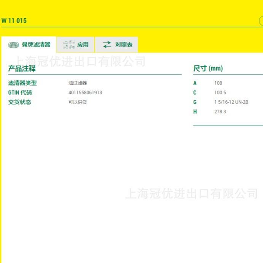Image resolution: width=263 pixels, height=263 pixels.
Task: Select the 油过滤器 value
Action: [x=78, y=83]
